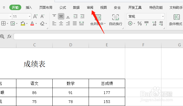Select the 成绩表 title cell
This screenshot has height=106, width=183.
click(x=35, y=64)
